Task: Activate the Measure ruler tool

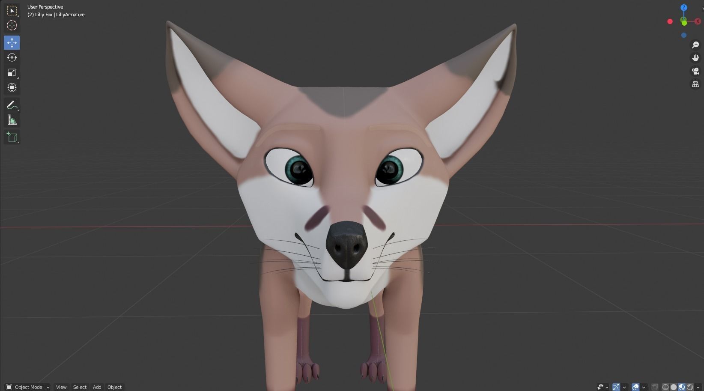Action: [x=12, y=120]
